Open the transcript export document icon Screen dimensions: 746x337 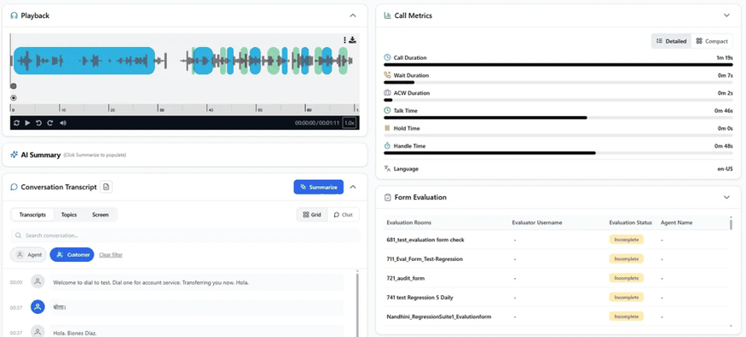point(106,187)
